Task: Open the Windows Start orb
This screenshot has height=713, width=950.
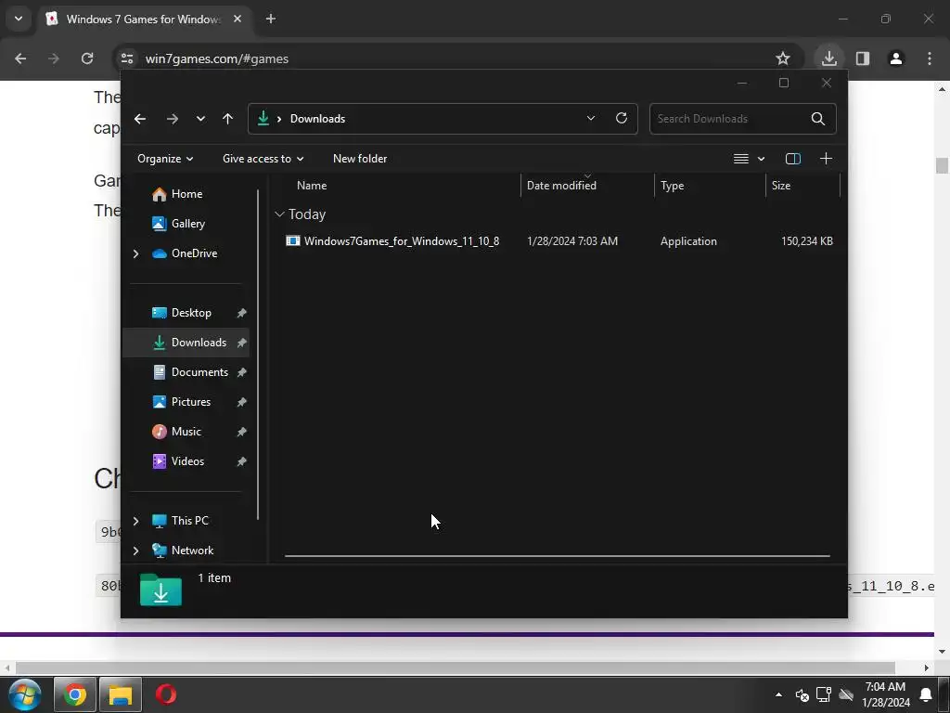Action: click(x=25, y=694)
